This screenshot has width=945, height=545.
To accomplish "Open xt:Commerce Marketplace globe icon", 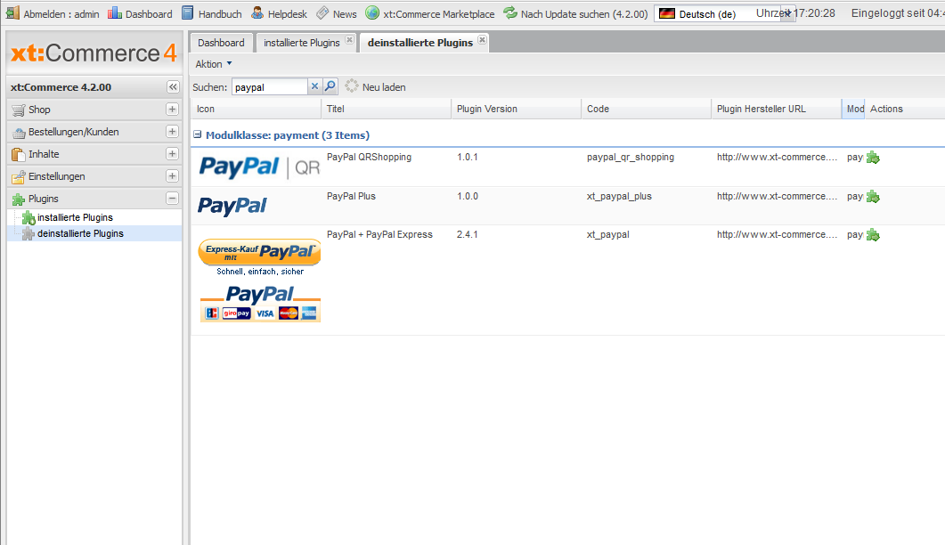I will click(372, 12).
